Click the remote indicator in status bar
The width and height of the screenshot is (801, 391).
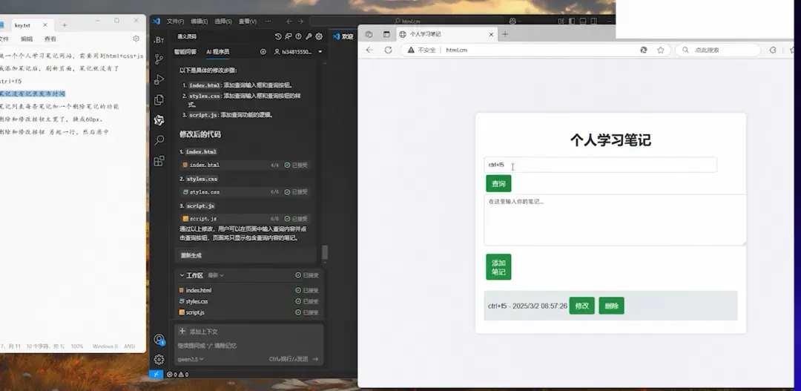[x=156, y=374]
